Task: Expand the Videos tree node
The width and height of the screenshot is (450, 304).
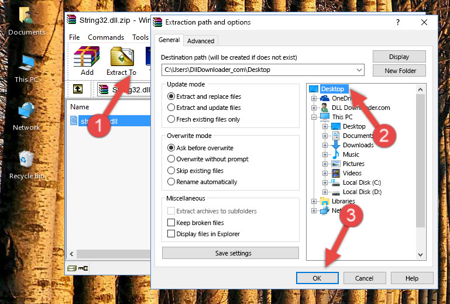Action: click(x=325, y=173)
